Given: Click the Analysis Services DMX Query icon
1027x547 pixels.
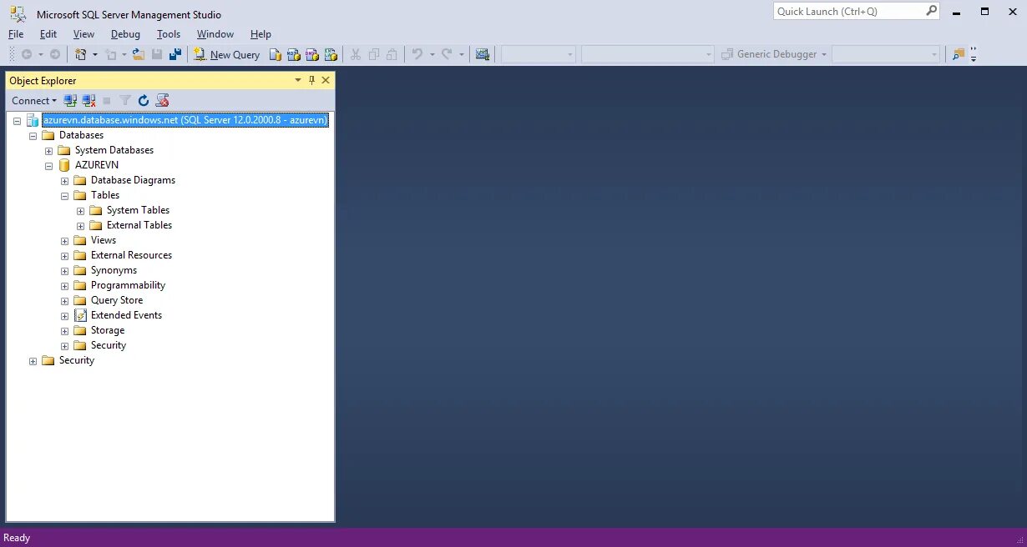Looking at the screenshot, I should 311,54.
